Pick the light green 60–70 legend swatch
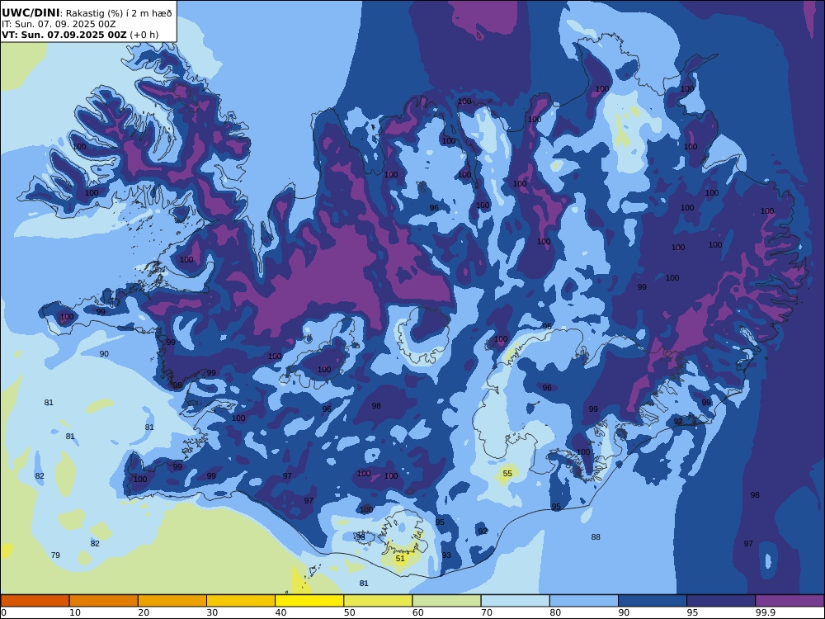This screenshot has width=825, height=619. coord(446,601)
